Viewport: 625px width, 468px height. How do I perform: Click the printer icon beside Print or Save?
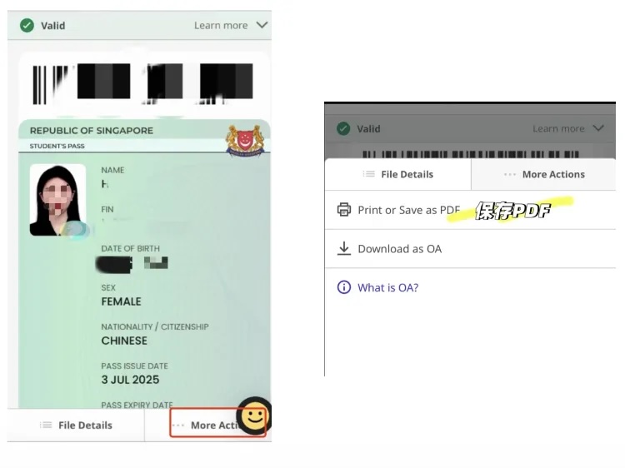coord(343,210)
